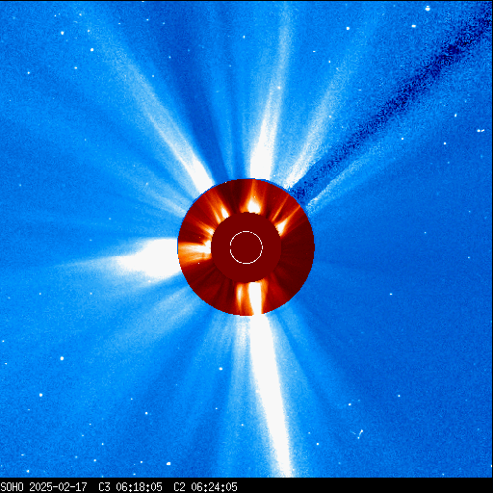Click the bright star in the lower left area

(62, 358)
